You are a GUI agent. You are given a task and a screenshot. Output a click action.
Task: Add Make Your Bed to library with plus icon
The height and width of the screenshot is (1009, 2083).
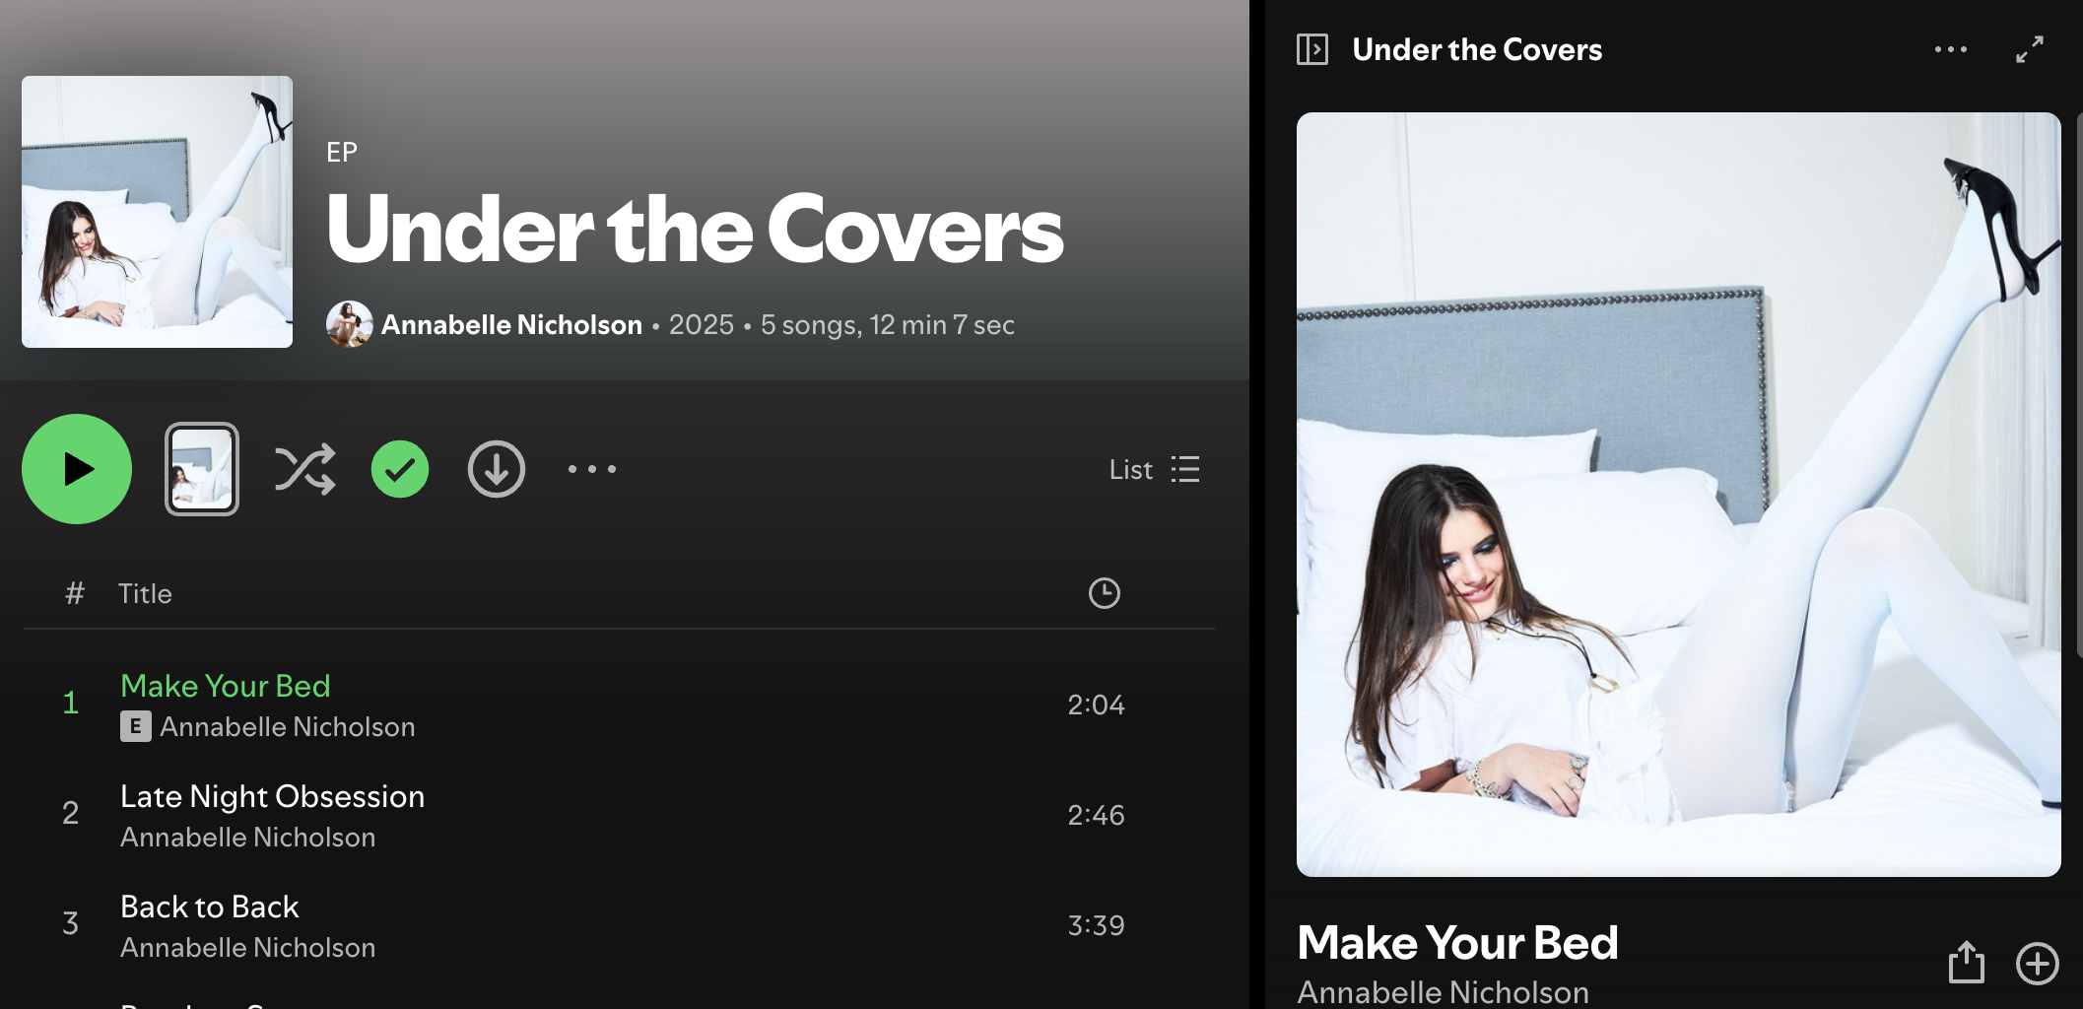pyautogui.click(x=2038, y=964)
